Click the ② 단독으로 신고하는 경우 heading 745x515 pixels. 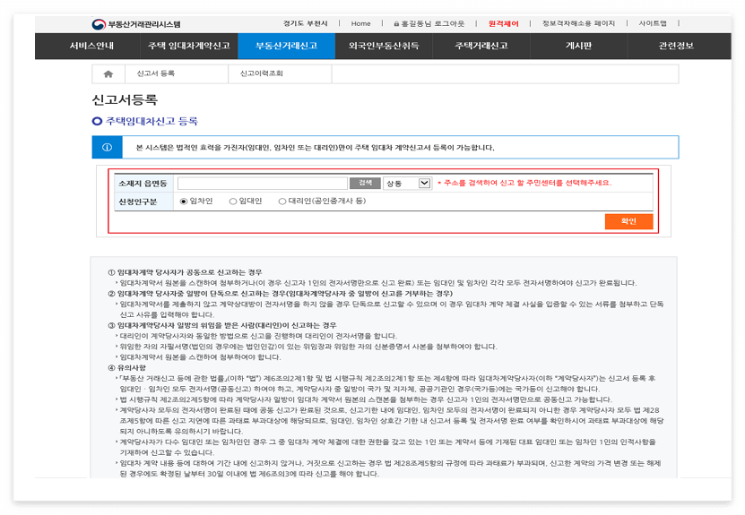pyautogui.click(x=280, y=294)
